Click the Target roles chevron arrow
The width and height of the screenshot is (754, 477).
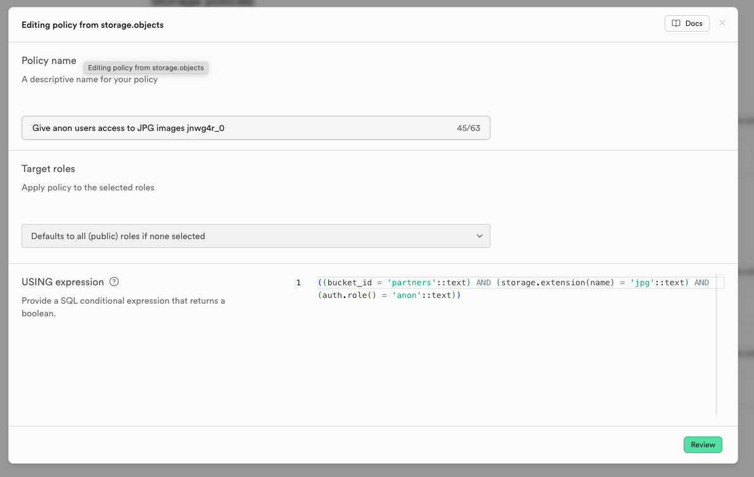pos(480,236)
